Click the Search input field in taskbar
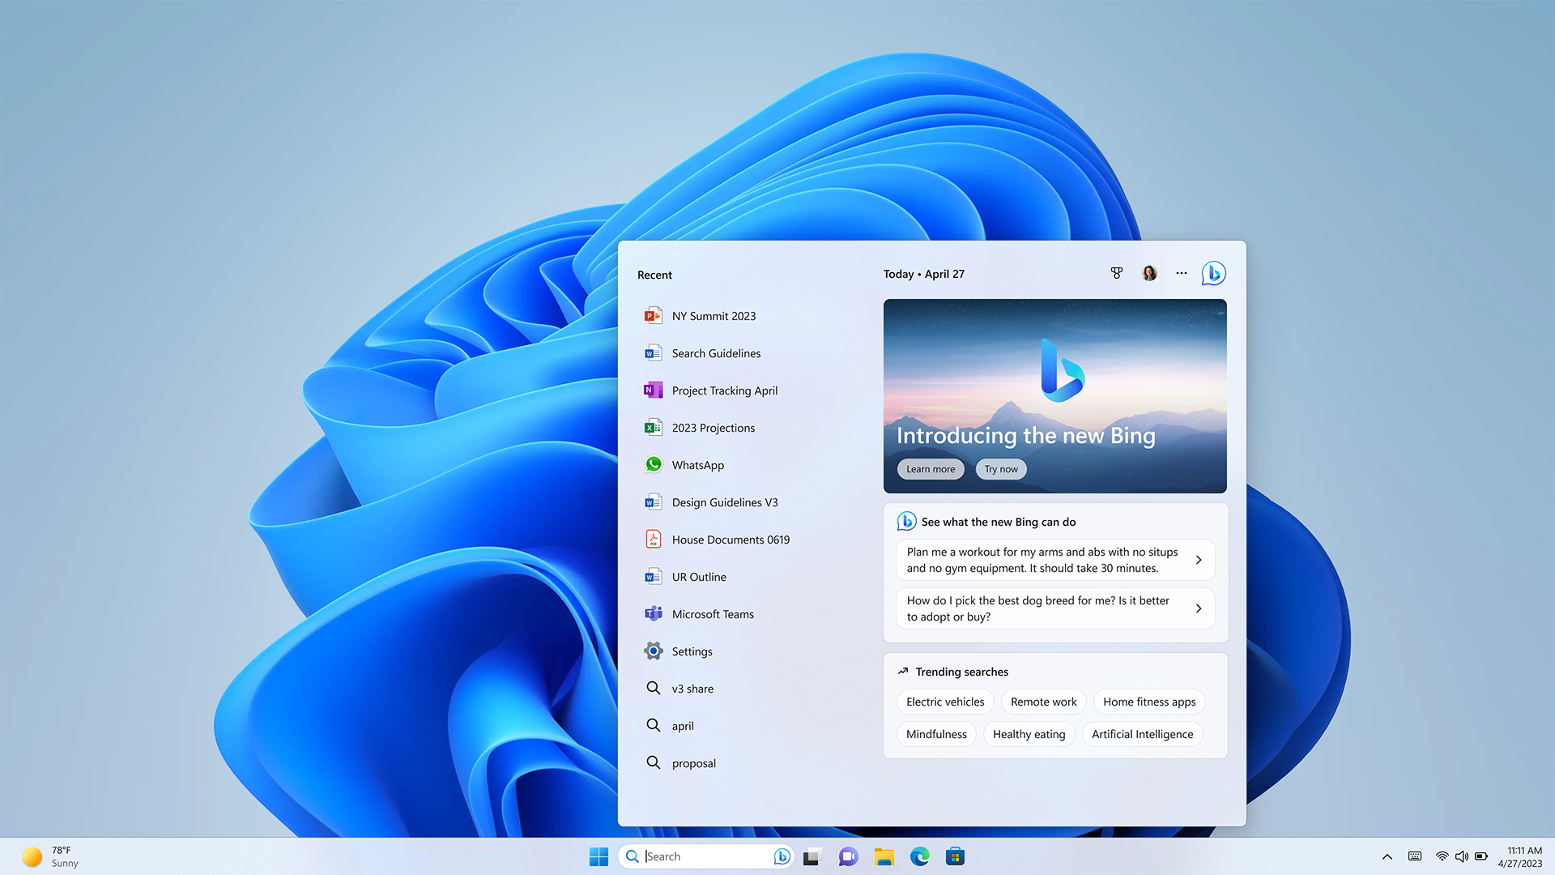This screenshot has height=875, width=1555. point(706,856)
